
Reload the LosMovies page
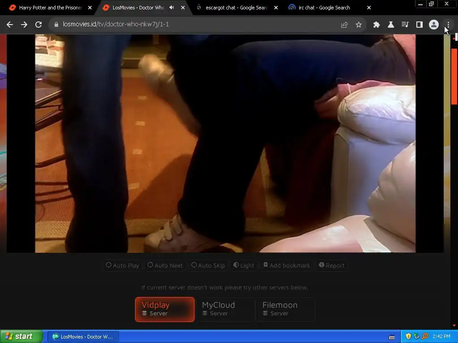click(38, 25)
